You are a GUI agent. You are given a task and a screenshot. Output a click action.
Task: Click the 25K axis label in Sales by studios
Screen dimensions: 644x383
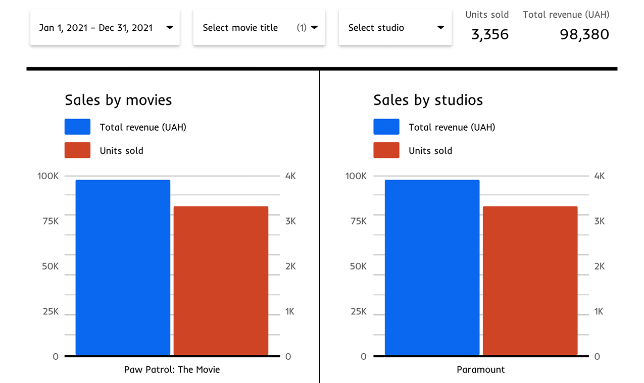point(358,311)
